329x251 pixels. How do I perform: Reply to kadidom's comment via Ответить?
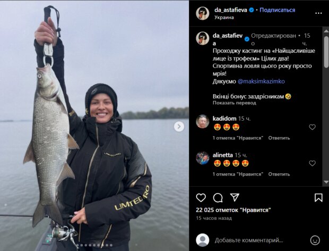(x=279, y=138)
